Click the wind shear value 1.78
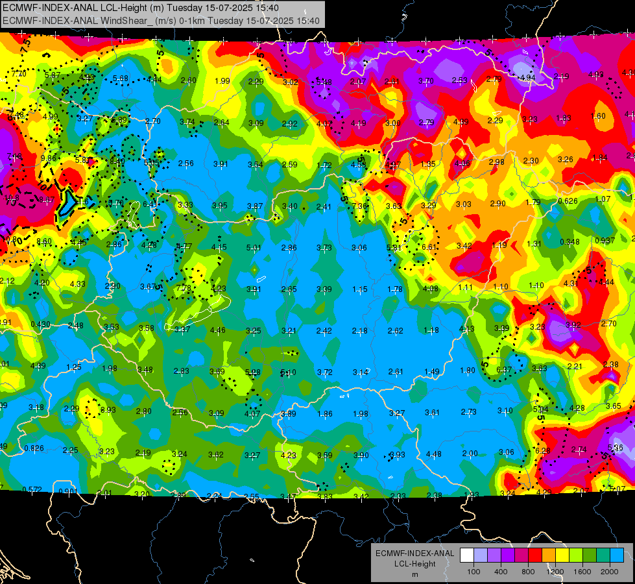 point(395,289)
